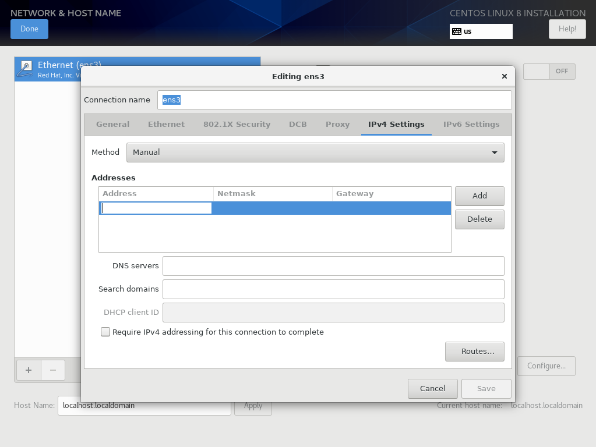The width and height of the screenshot is (596, 447).
Task: Click the Delete address button
Action: click(479, 219)
